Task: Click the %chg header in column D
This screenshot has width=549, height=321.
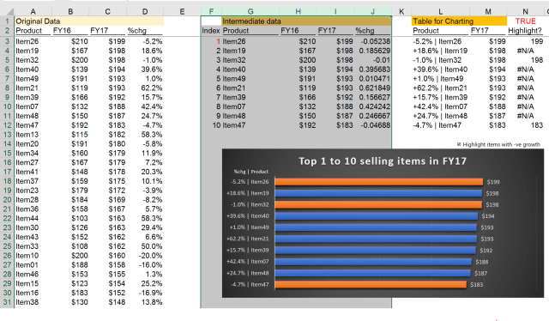Action: (145, 31)
